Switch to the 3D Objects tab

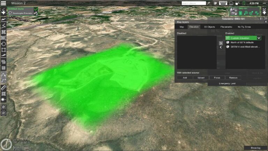pyautogui.click(x=209, y=27)
